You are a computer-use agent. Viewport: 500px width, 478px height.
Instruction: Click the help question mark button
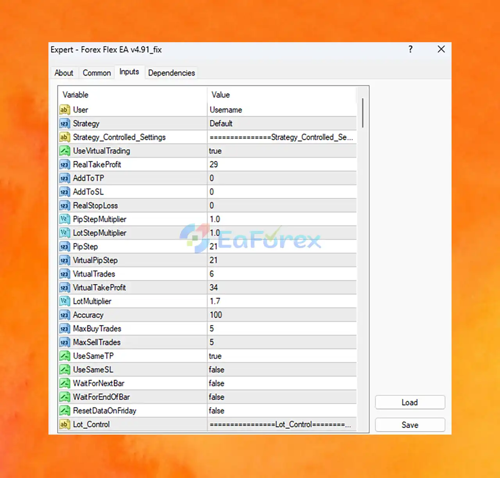[410, 49]
